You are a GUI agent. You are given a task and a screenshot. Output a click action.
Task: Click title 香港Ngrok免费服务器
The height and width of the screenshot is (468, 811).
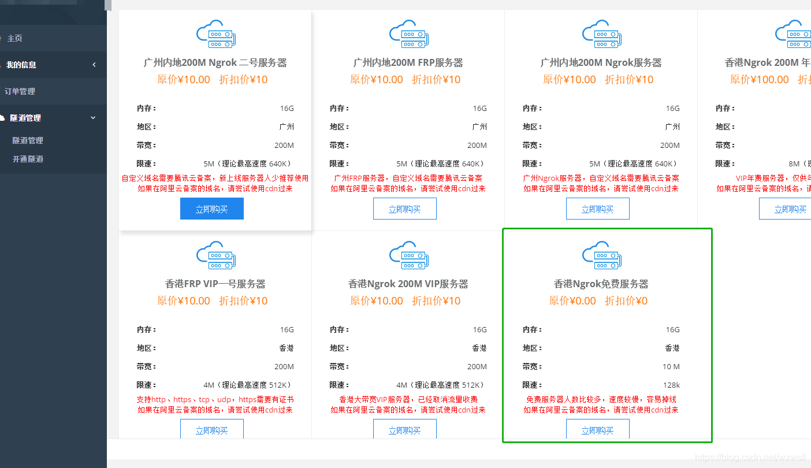pos(601,284)
